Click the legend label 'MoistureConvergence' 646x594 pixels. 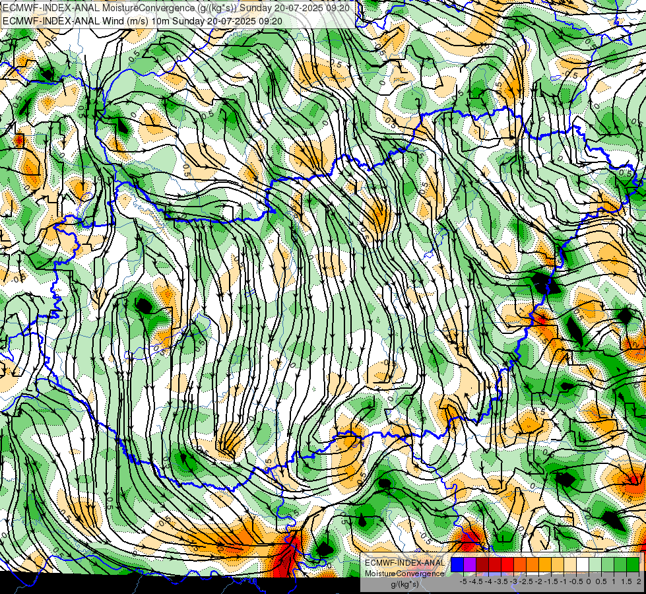click(x=404, y=574)
